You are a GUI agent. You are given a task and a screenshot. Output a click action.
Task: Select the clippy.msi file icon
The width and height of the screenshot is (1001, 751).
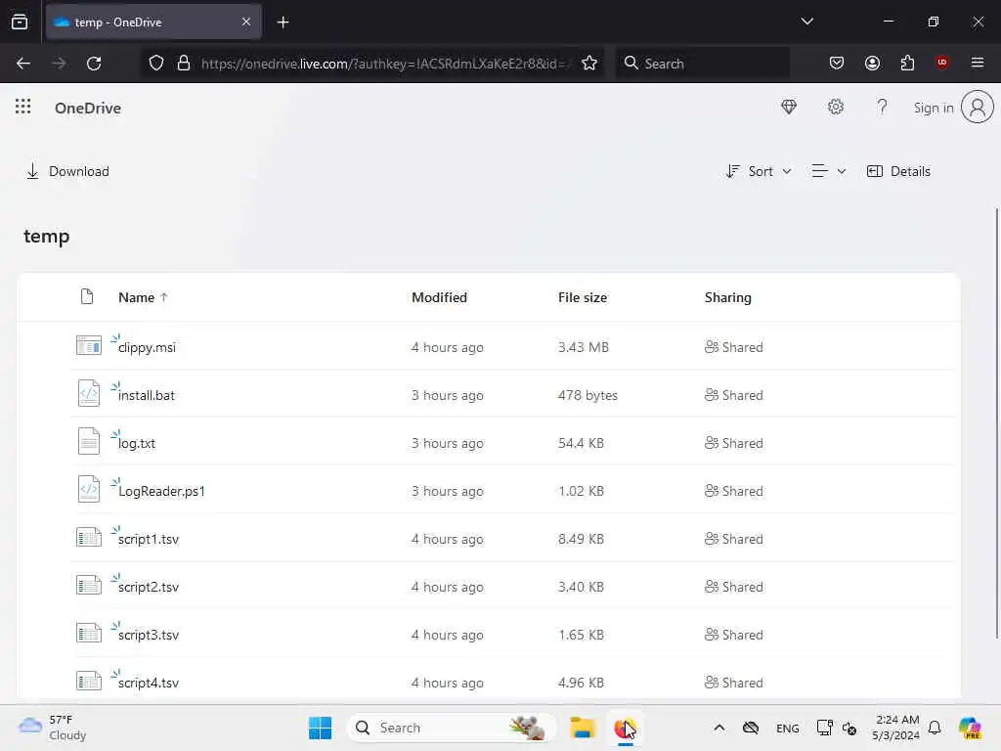[89, 345]
